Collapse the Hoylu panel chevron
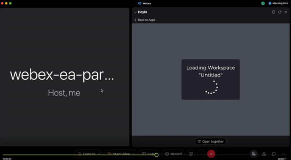The image size is (291, 160). click(x=135, y=12)
